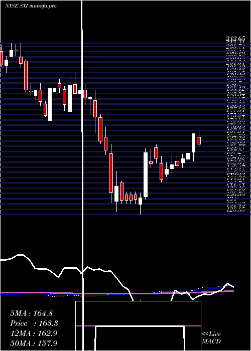The height and width of the screenshot is (351, 251).
Task: Click the 5MA : 164.8 value
Action: click(x=31, y=313)
